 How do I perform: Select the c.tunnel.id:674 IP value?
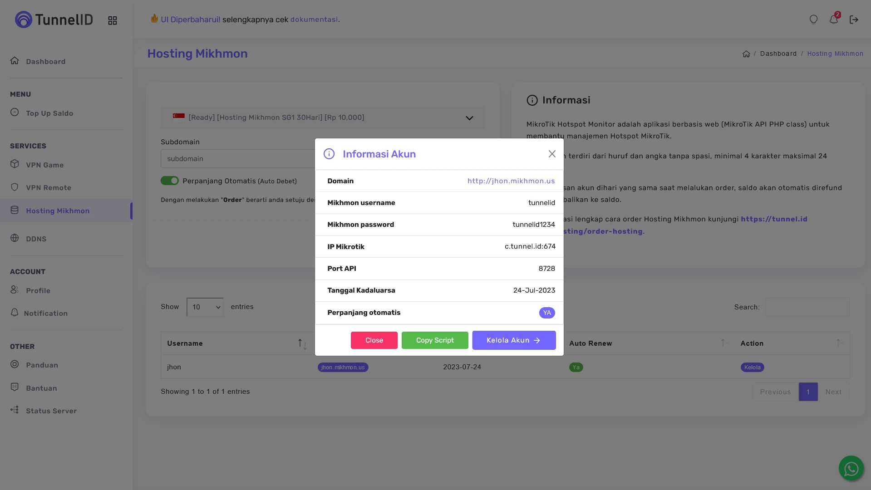[530, 246]
